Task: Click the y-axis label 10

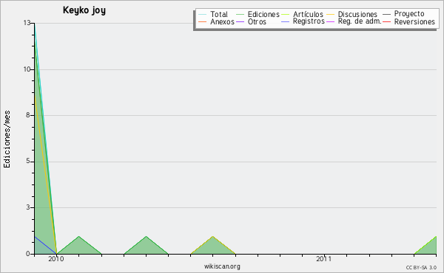Action: click(x=27, y=69)
